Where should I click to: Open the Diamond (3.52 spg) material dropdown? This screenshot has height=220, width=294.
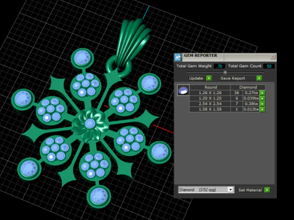pos(230,189)
